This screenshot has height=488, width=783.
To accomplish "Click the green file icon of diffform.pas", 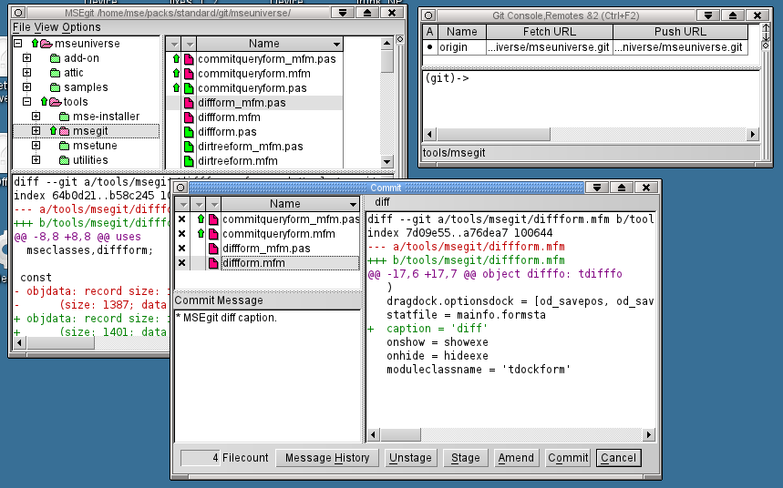I will pos(189,132).
